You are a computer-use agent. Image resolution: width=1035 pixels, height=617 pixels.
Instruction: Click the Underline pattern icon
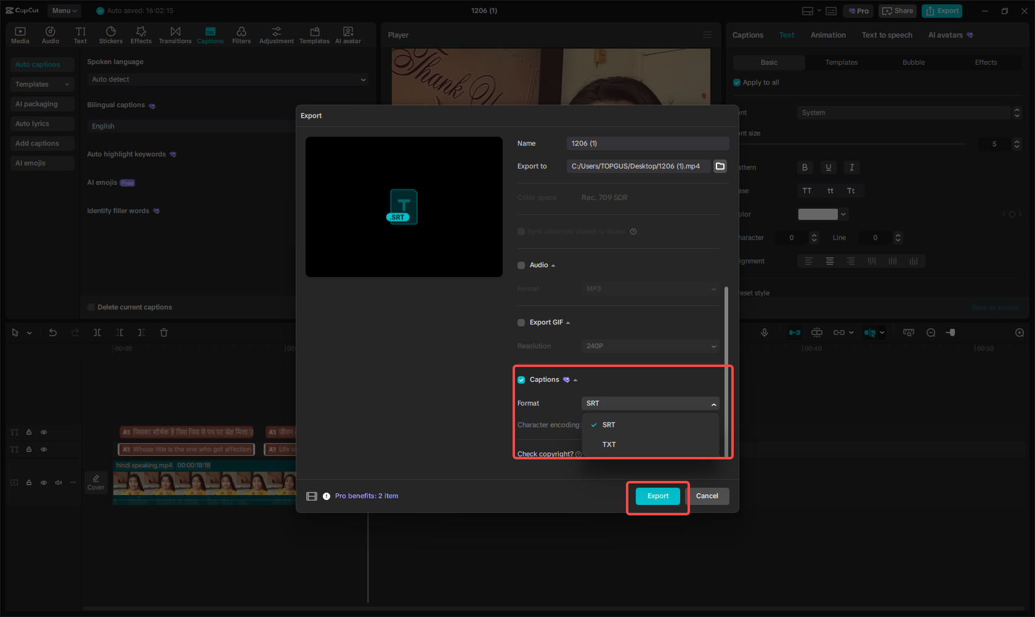point(828,167)
